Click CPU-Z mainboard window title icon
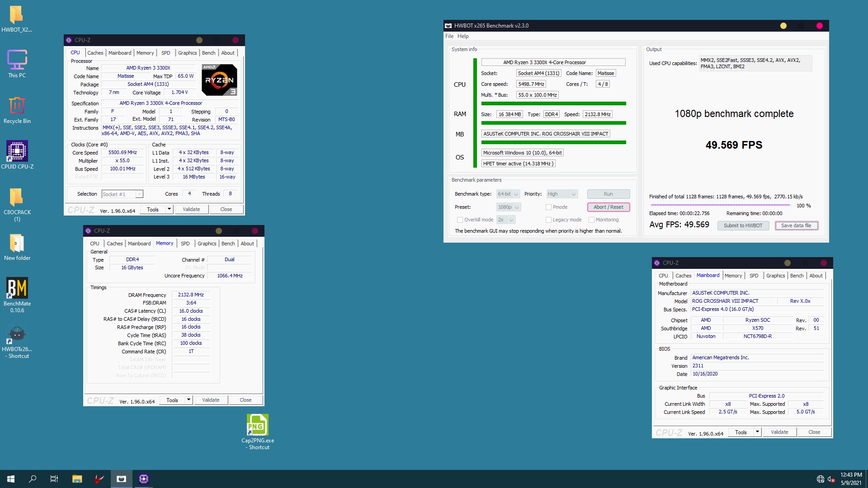 click(657, 263)
